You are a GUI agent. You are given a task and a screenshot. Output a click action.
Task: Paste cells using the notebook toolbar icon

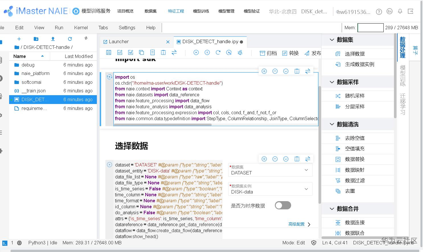[x=152, y=53]
